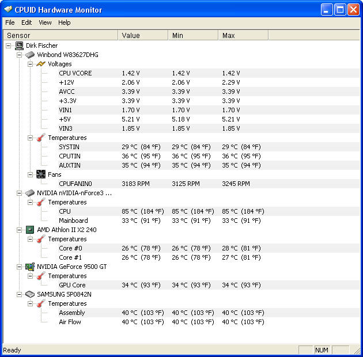363x357 pixels.
Task: Collapse the SAMSUNG SP0842N node
Action: point(20,295)
